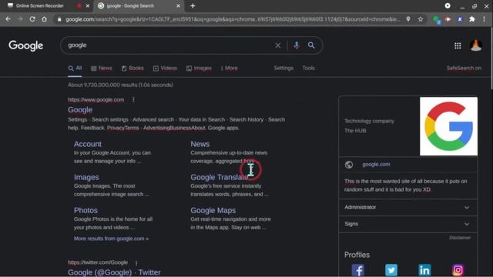493x277 pixels.
Task: Open the red video-camera extension icon
Action: 448,19
